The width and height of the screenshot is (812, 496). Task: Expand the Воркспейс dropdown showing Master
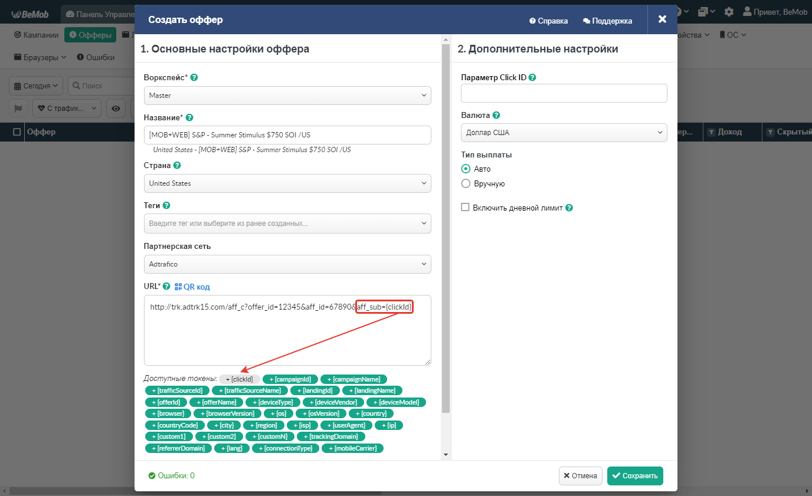[x=287, y=96]
